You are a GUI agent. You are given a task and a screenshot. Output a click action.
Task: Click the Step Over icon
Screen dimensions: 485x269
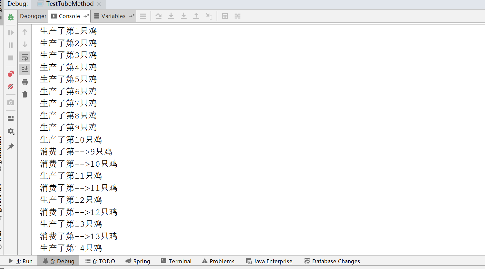[x=159, y=16]
